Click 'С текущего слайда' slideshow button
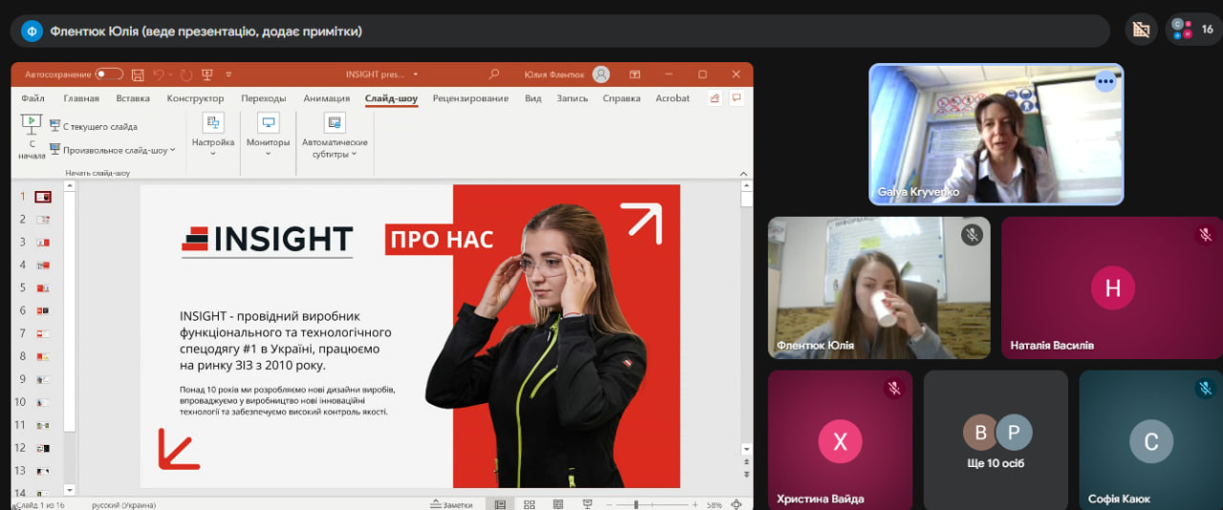Image resolution: width=1223 pixels, height=510 pixels. point(93,126)
